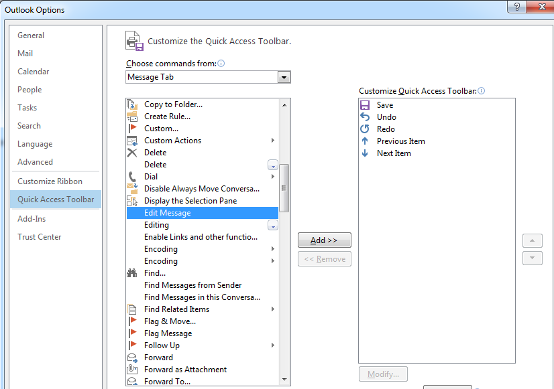Expand the dropdown arrow beside Delete
This screenshot has width=554, height=389.
point(272,164)
